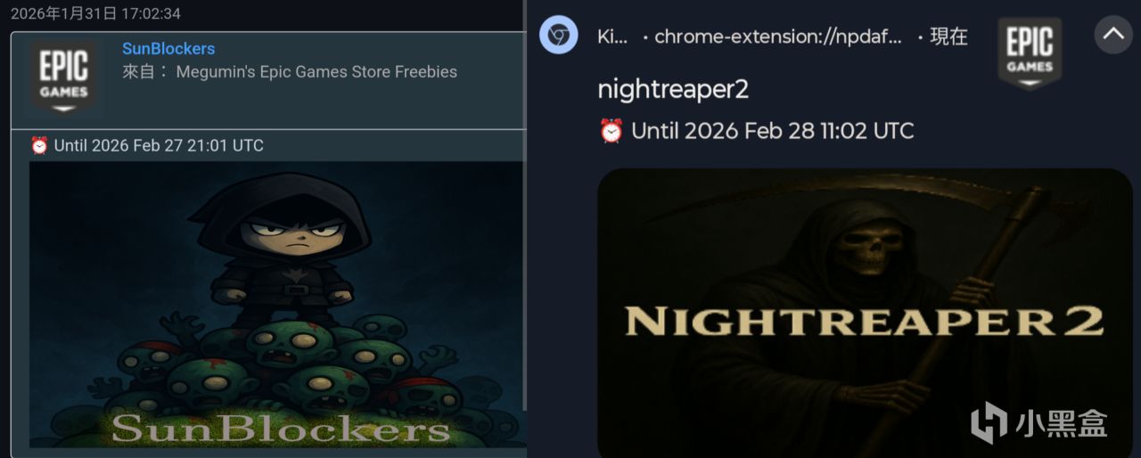Click the Ki… app name in the notification header
1141x458 pixels.
click(x=612, y=37)
